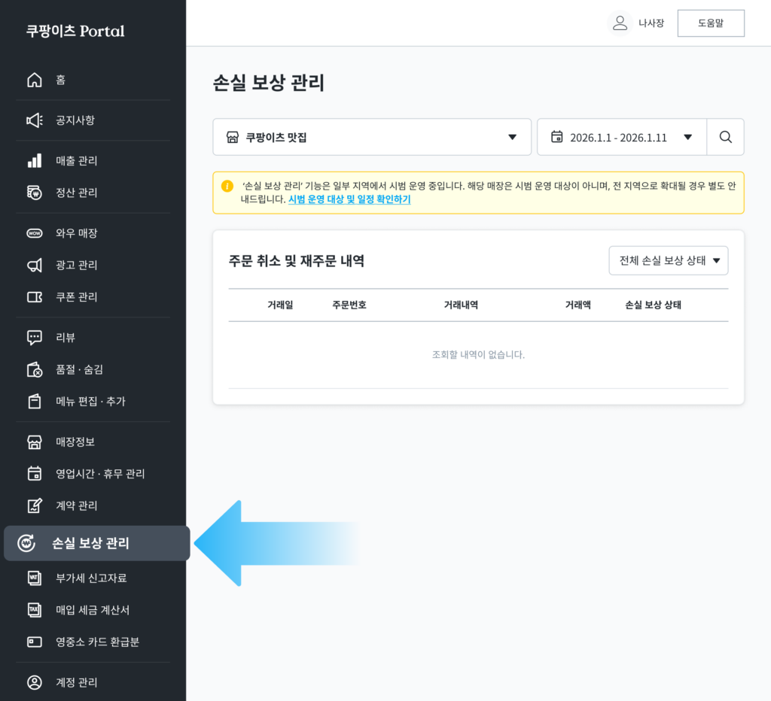The width and height of the screenshot is (771, 701).
Task: Open 계정 관리 from the sidebar
Action: pyautogui.click(x=76, y=683)
